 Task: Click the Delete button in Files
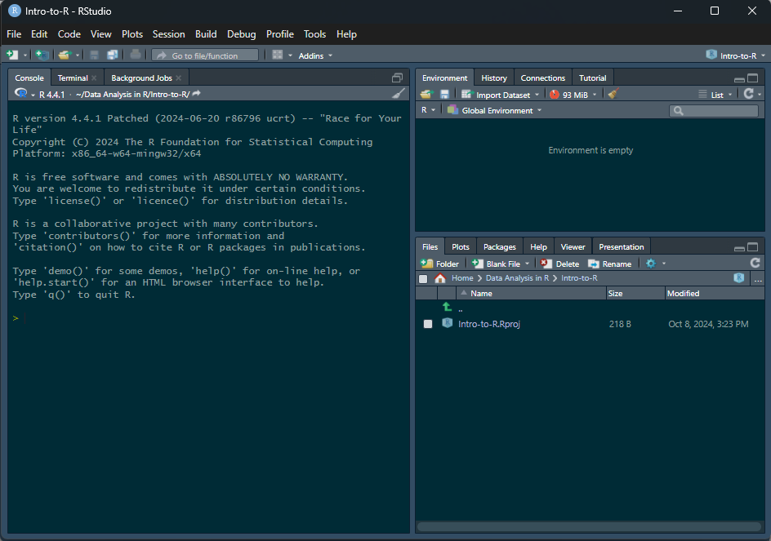pos(560,264)
